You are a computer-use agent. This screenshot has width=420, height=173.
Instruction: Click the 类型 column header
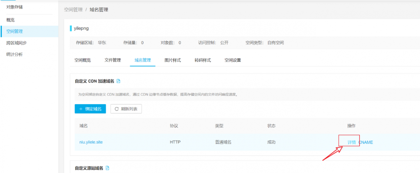tap(219, 126)
